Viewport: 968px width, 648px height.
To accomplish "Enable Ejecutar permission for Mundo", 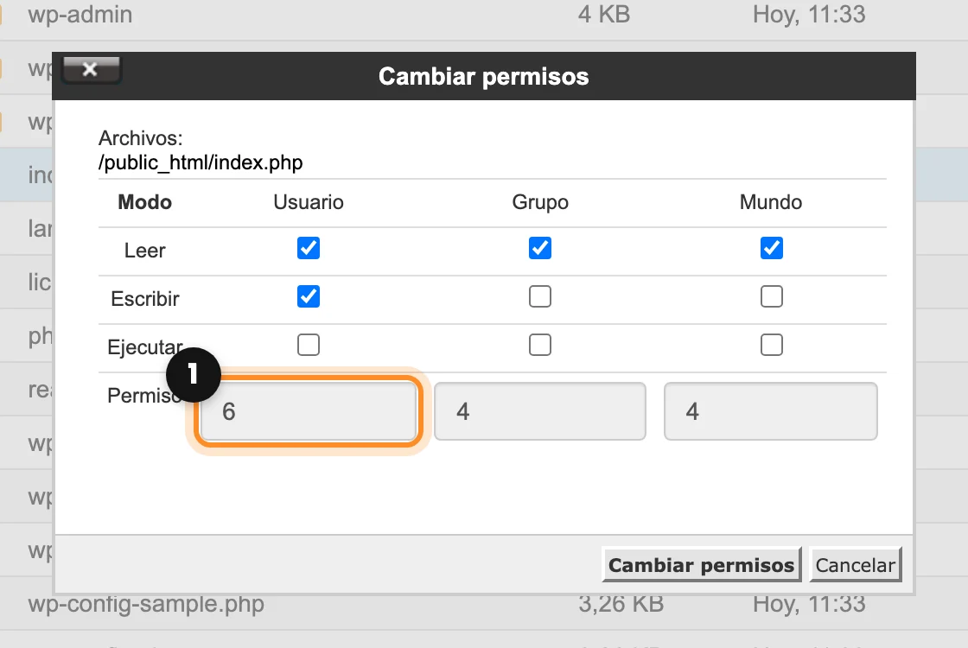I will [771, 345].
